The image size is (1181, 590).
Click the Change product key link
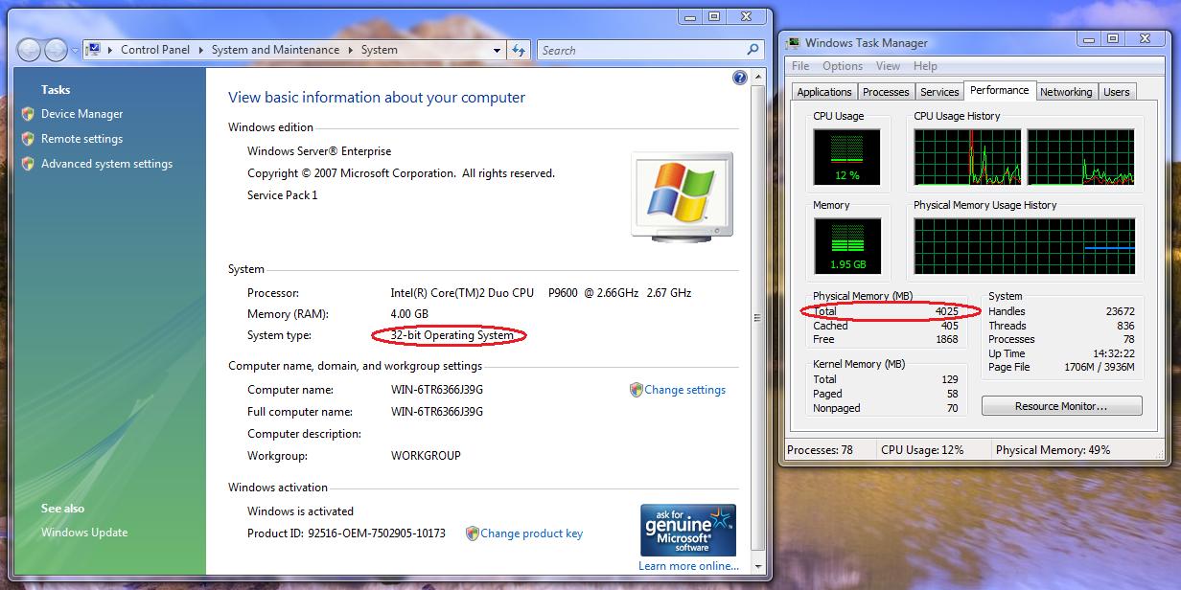pyautogui.click(x=531, y=533)
